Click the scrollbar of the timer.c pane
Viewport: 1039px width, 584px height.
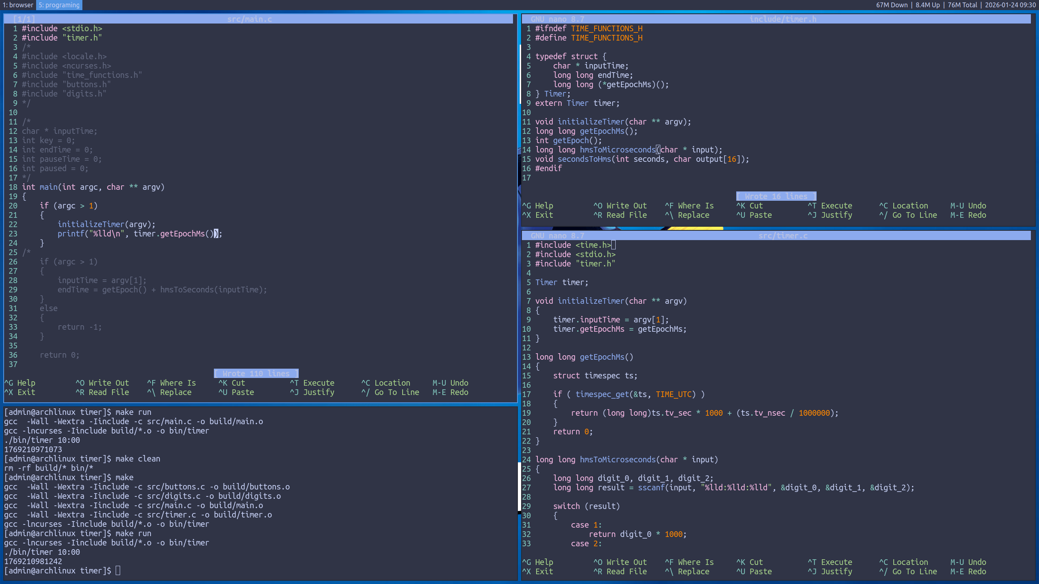519,487
